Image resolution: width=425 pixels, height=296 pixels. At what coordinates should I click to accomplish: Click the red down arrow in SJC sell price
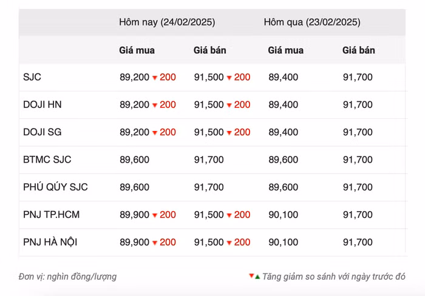pyautogui.click(x=229, y=78)
